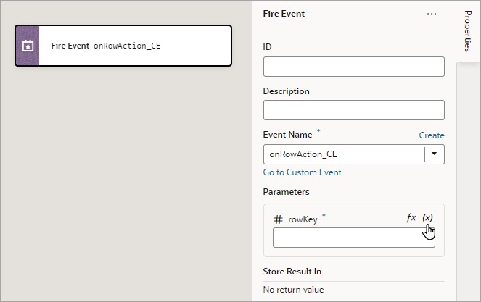Screen dimensions: 481x302
Task: Click the # type icon beside rowKey
Action: pyautogui.click(x=278, y=219)
